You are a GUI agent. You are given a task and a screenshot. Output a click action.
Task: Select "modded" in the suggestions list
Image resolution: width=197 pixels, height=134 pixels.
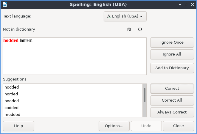click(x=12, y=114)
